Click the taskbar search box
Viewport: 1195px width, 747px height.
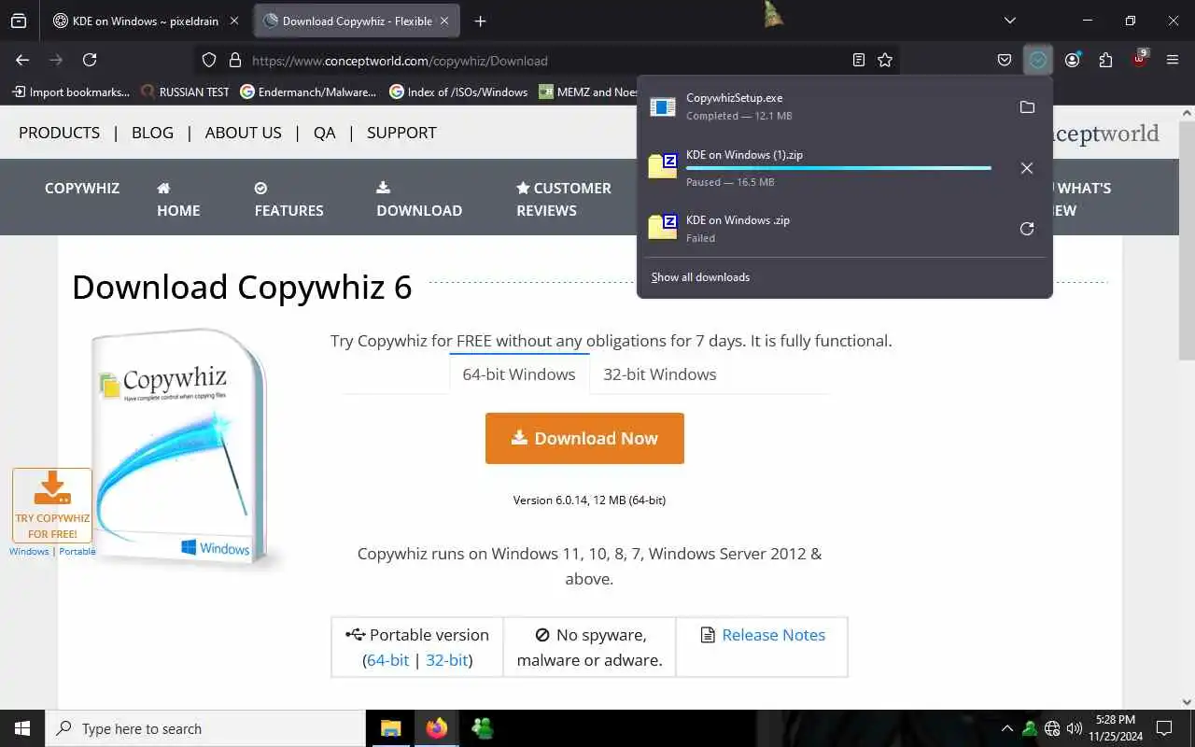[x=205, y=728]
